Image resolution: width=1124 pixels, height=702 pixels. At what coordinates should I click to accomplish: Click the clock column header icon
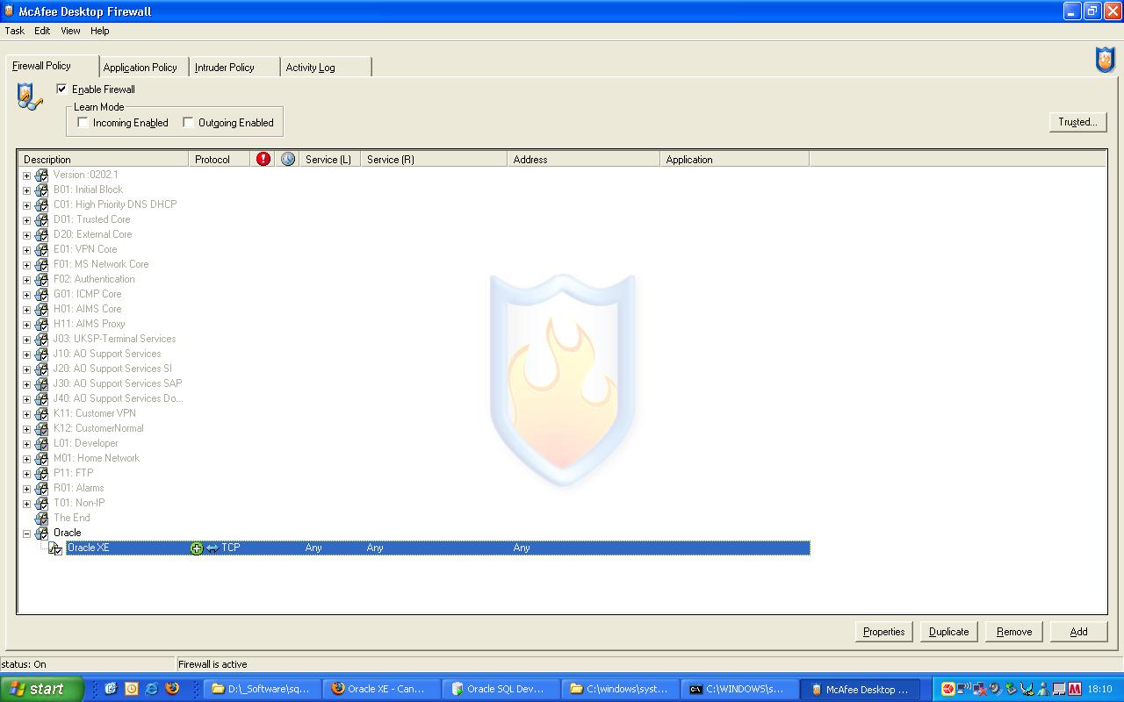(288, 159)
